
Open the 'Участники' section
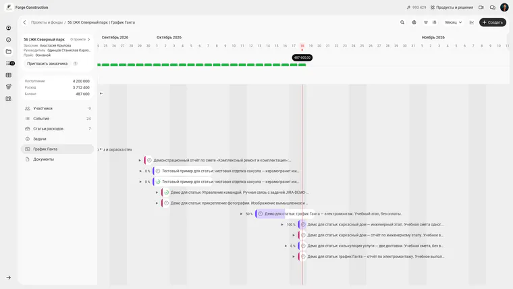point(57,108)
